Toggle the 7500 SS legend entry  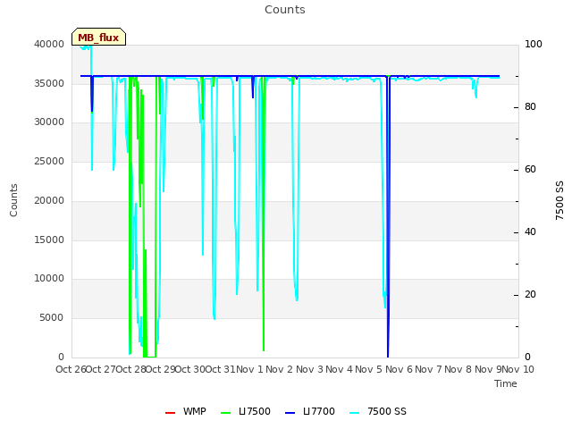tap(378, 411)
